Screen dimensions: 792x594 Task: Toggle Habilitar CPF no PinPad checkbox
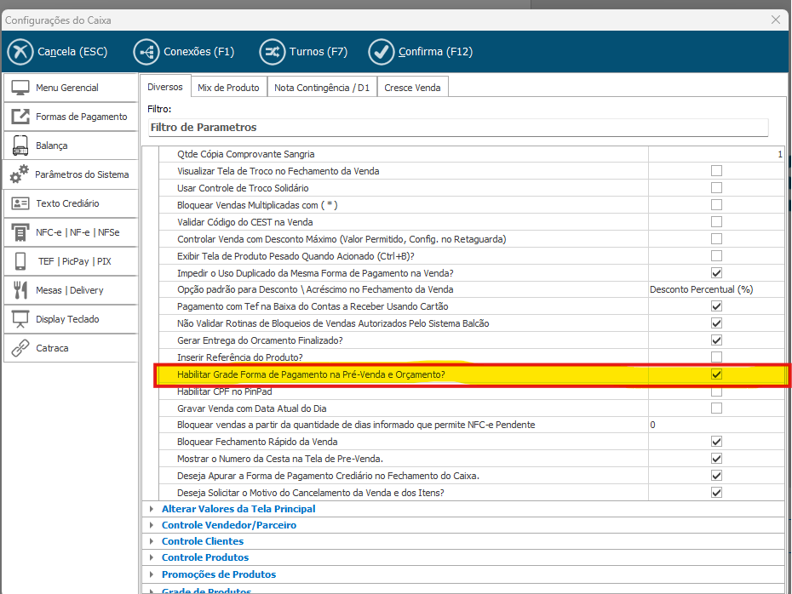click(x=716, y=391)
